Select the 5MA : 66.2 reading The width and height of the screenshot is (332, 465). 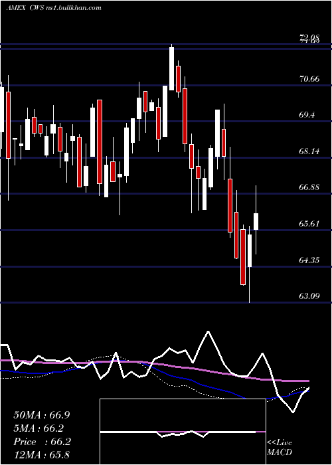[39, 428]
